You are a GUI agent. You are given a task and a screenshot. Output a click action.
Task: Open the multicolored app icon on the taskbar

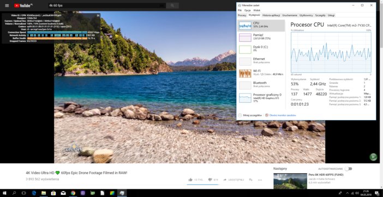[112, 193]
